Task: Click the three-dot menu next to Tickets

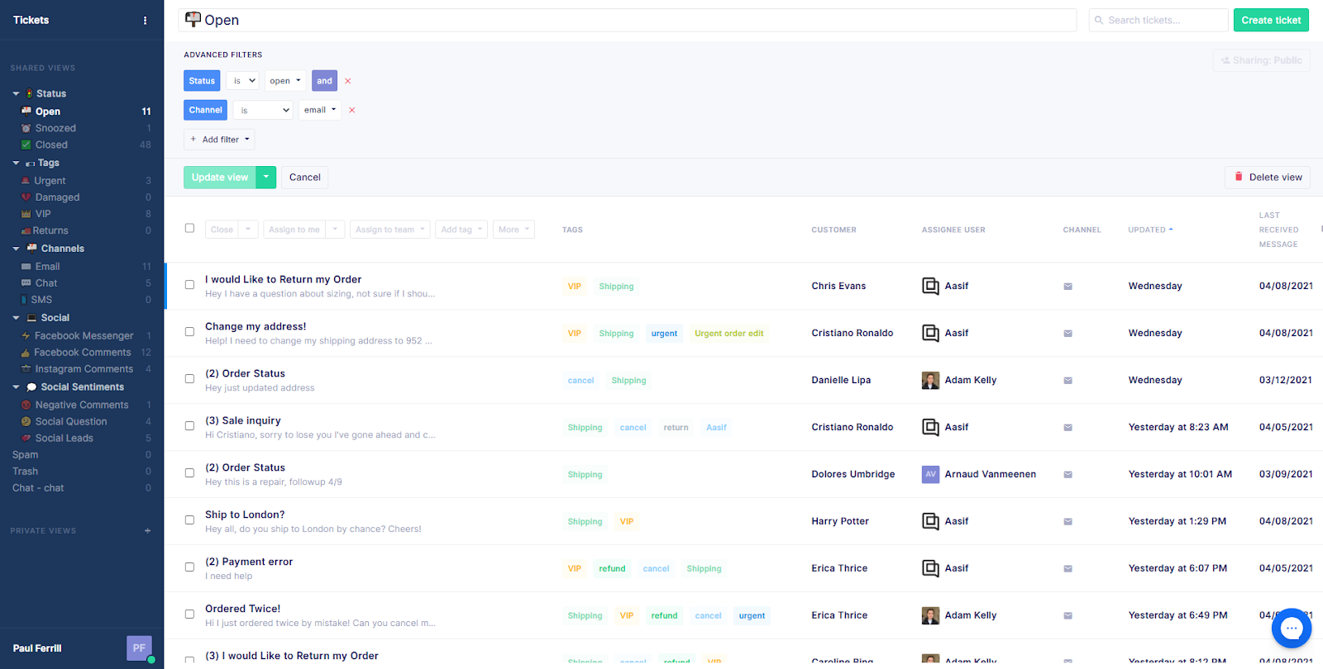Action: (x=146, y=21)
